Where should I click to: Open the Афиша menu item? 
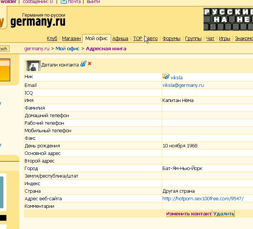click(x=120, y=39)
